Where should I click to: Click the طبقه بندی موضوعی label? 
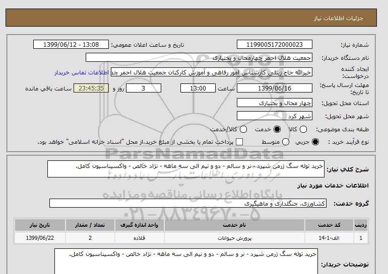point(343,129)
